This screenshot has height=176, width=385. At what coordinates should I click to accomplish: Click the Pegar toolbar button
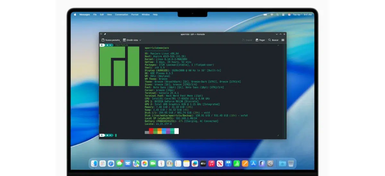pyautogui.click(x=261, y=40)
